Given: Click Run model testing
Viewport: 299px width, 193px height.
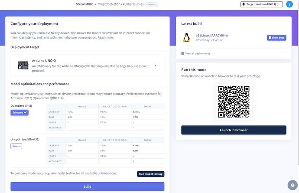Looking at the screenshot, I should click(150, 174).
